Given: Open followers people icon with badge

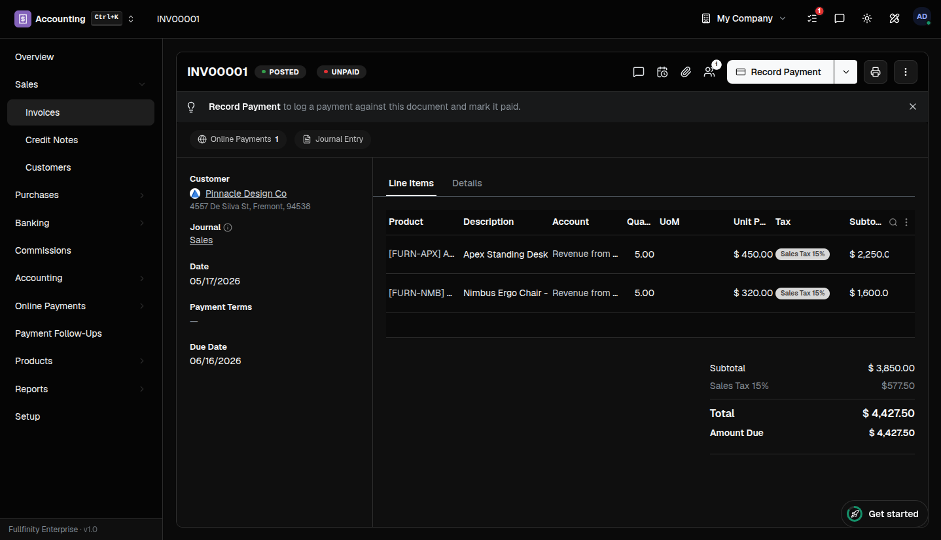Looking at the screenshot, I should (x=710, y=71).
